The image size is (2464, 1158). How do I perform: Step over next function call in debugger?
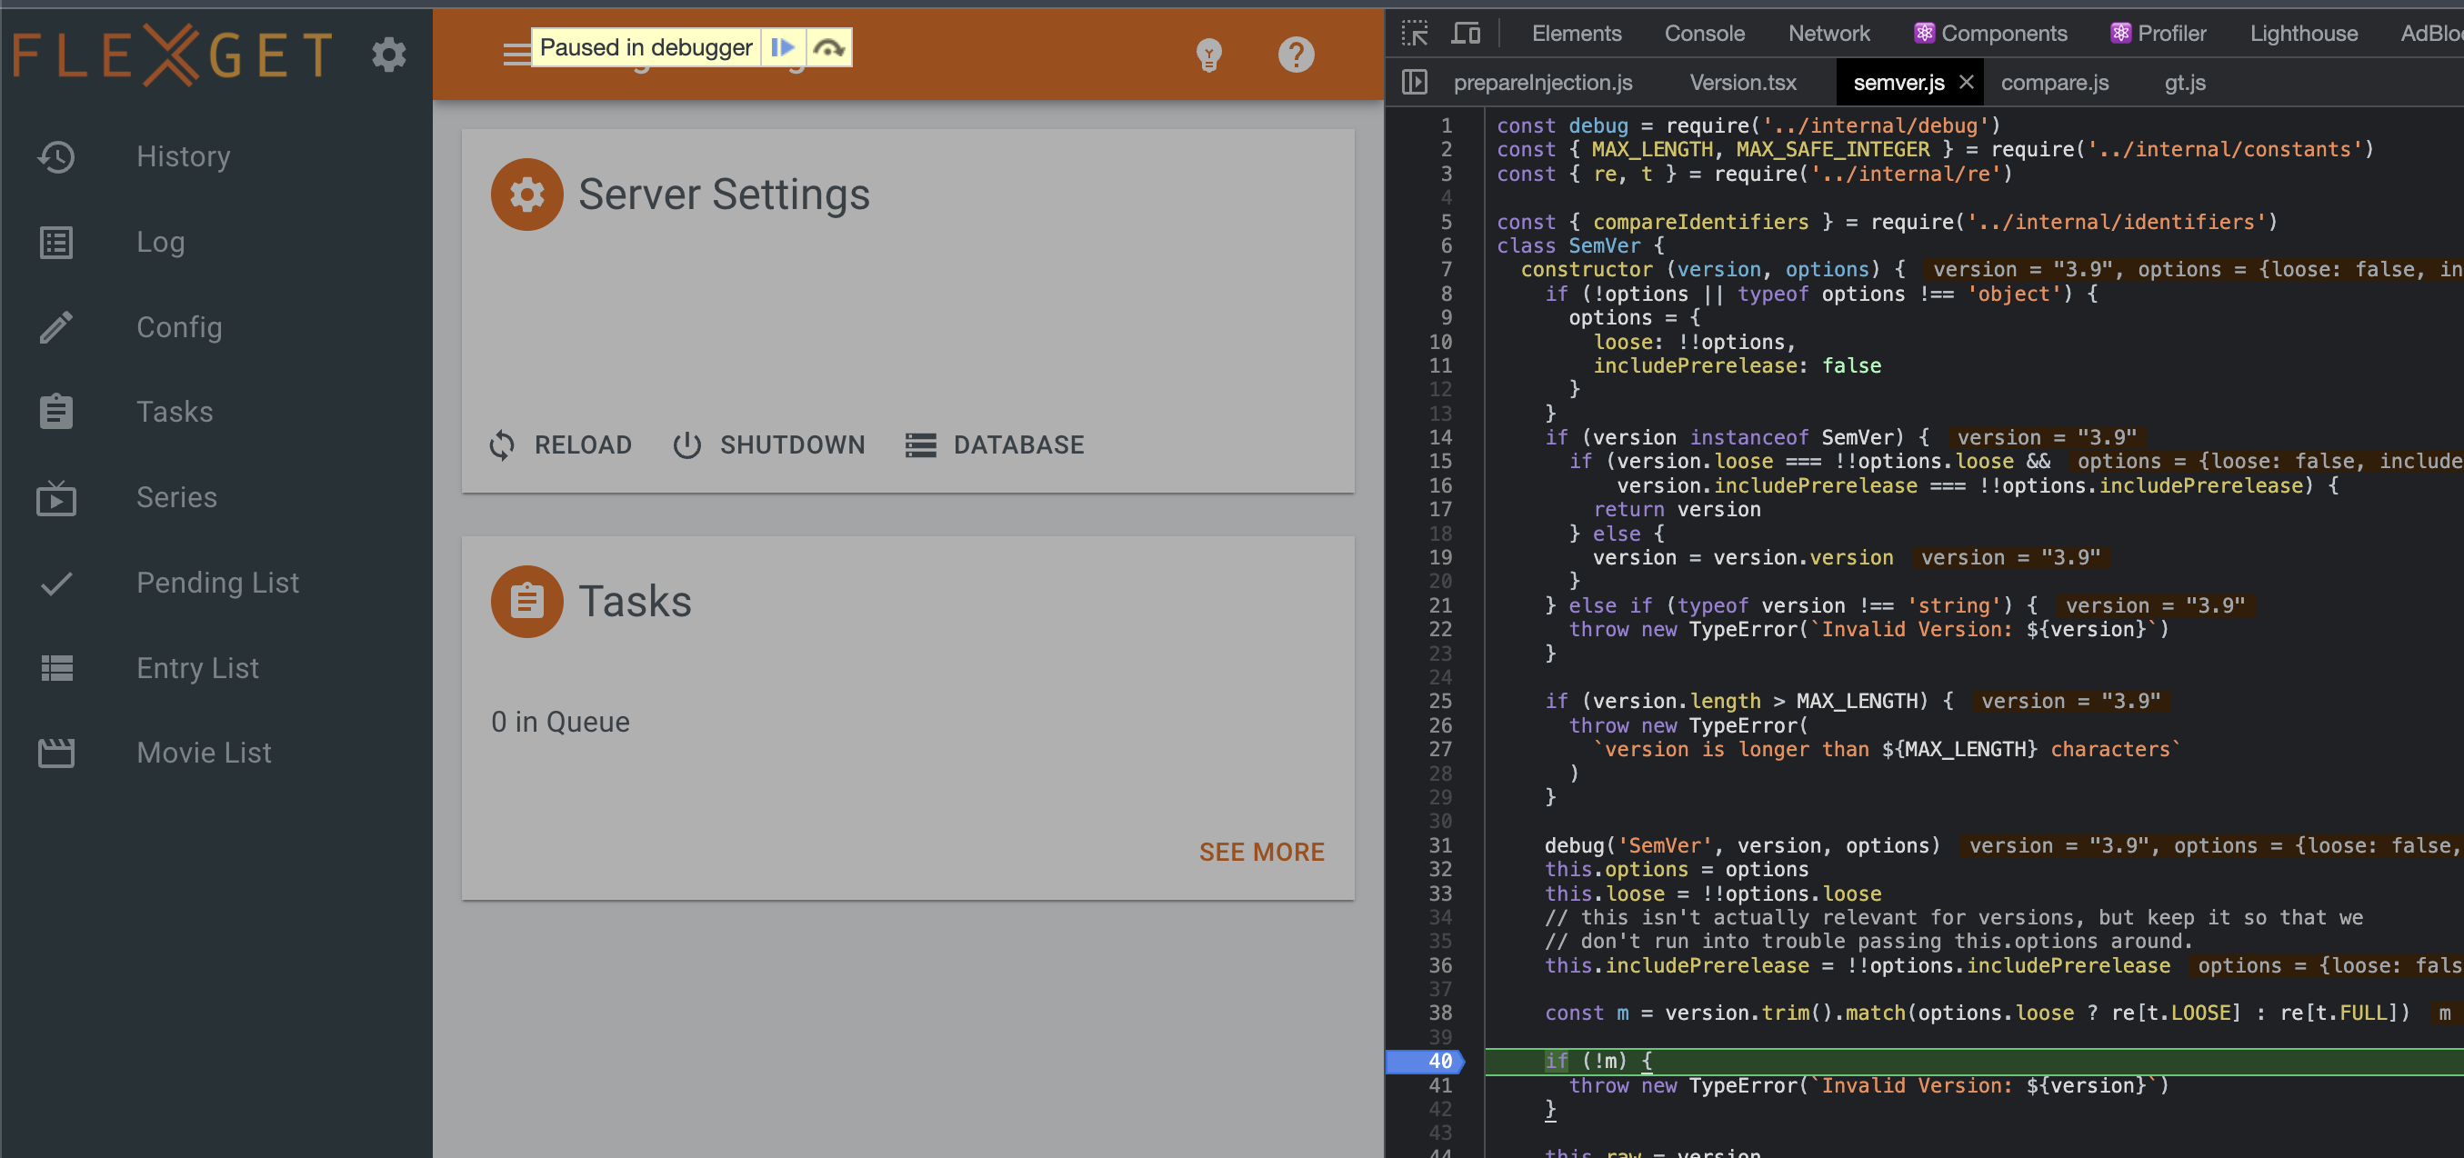828,45
